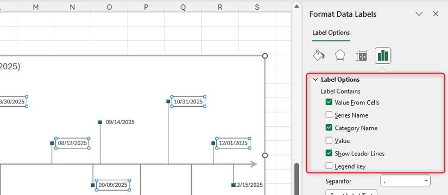Click the 09/14/2025 data point marker
The width and height of the screenshot is (448, 195).
pyautogui.click(x=100, y=122)
